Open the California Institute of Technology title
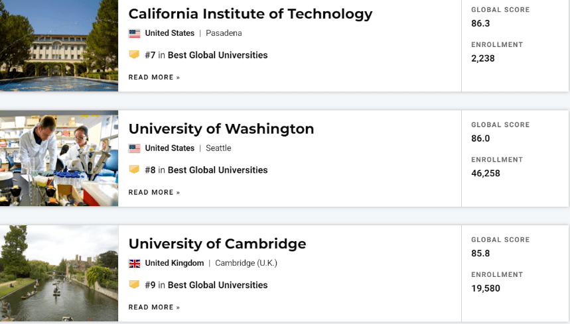 point(250,14)
